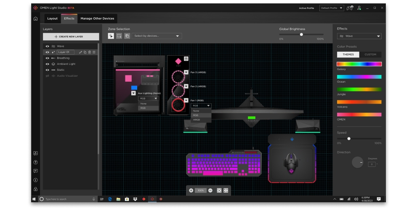Hide Layer 01 via eye icon
Screen dimensions: 417x209
pos(47,52)
